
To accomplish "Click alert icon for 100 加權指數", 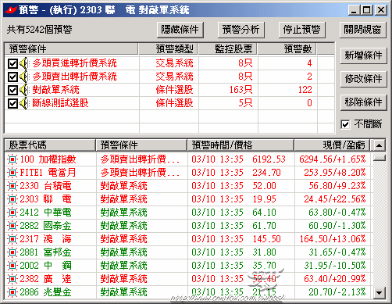I will click(12, 159).
